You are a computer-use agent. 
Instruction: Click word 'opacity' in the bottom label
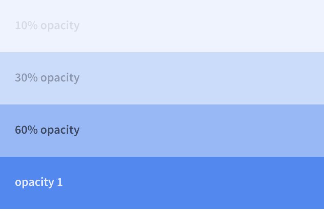click(x=34, y=183)
